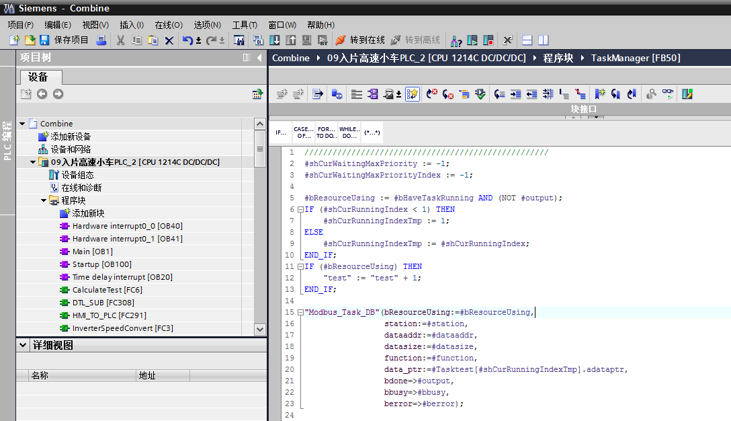This screenshot has height=421, width=731.
Task: Toggle monitoring with glasses icon
Action: 668,93
